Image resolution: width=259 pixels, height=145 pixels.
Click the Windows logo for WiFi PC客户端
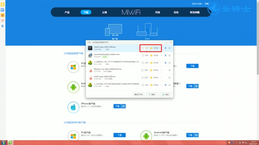coord(73,136)
